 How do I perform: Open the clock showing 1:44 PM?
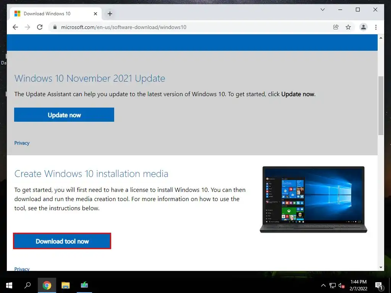tap(358, 285)
